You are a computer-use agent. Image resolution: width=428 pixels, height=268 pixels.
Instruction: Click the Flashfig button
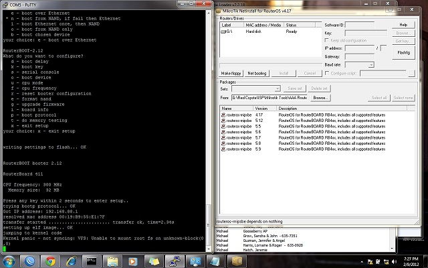point(403,51)
